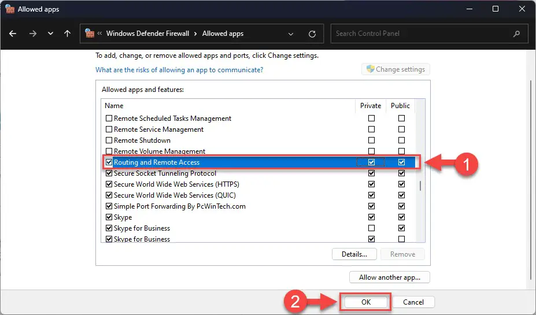Open recent locations chevron next to forward arrow

point(50,34)
